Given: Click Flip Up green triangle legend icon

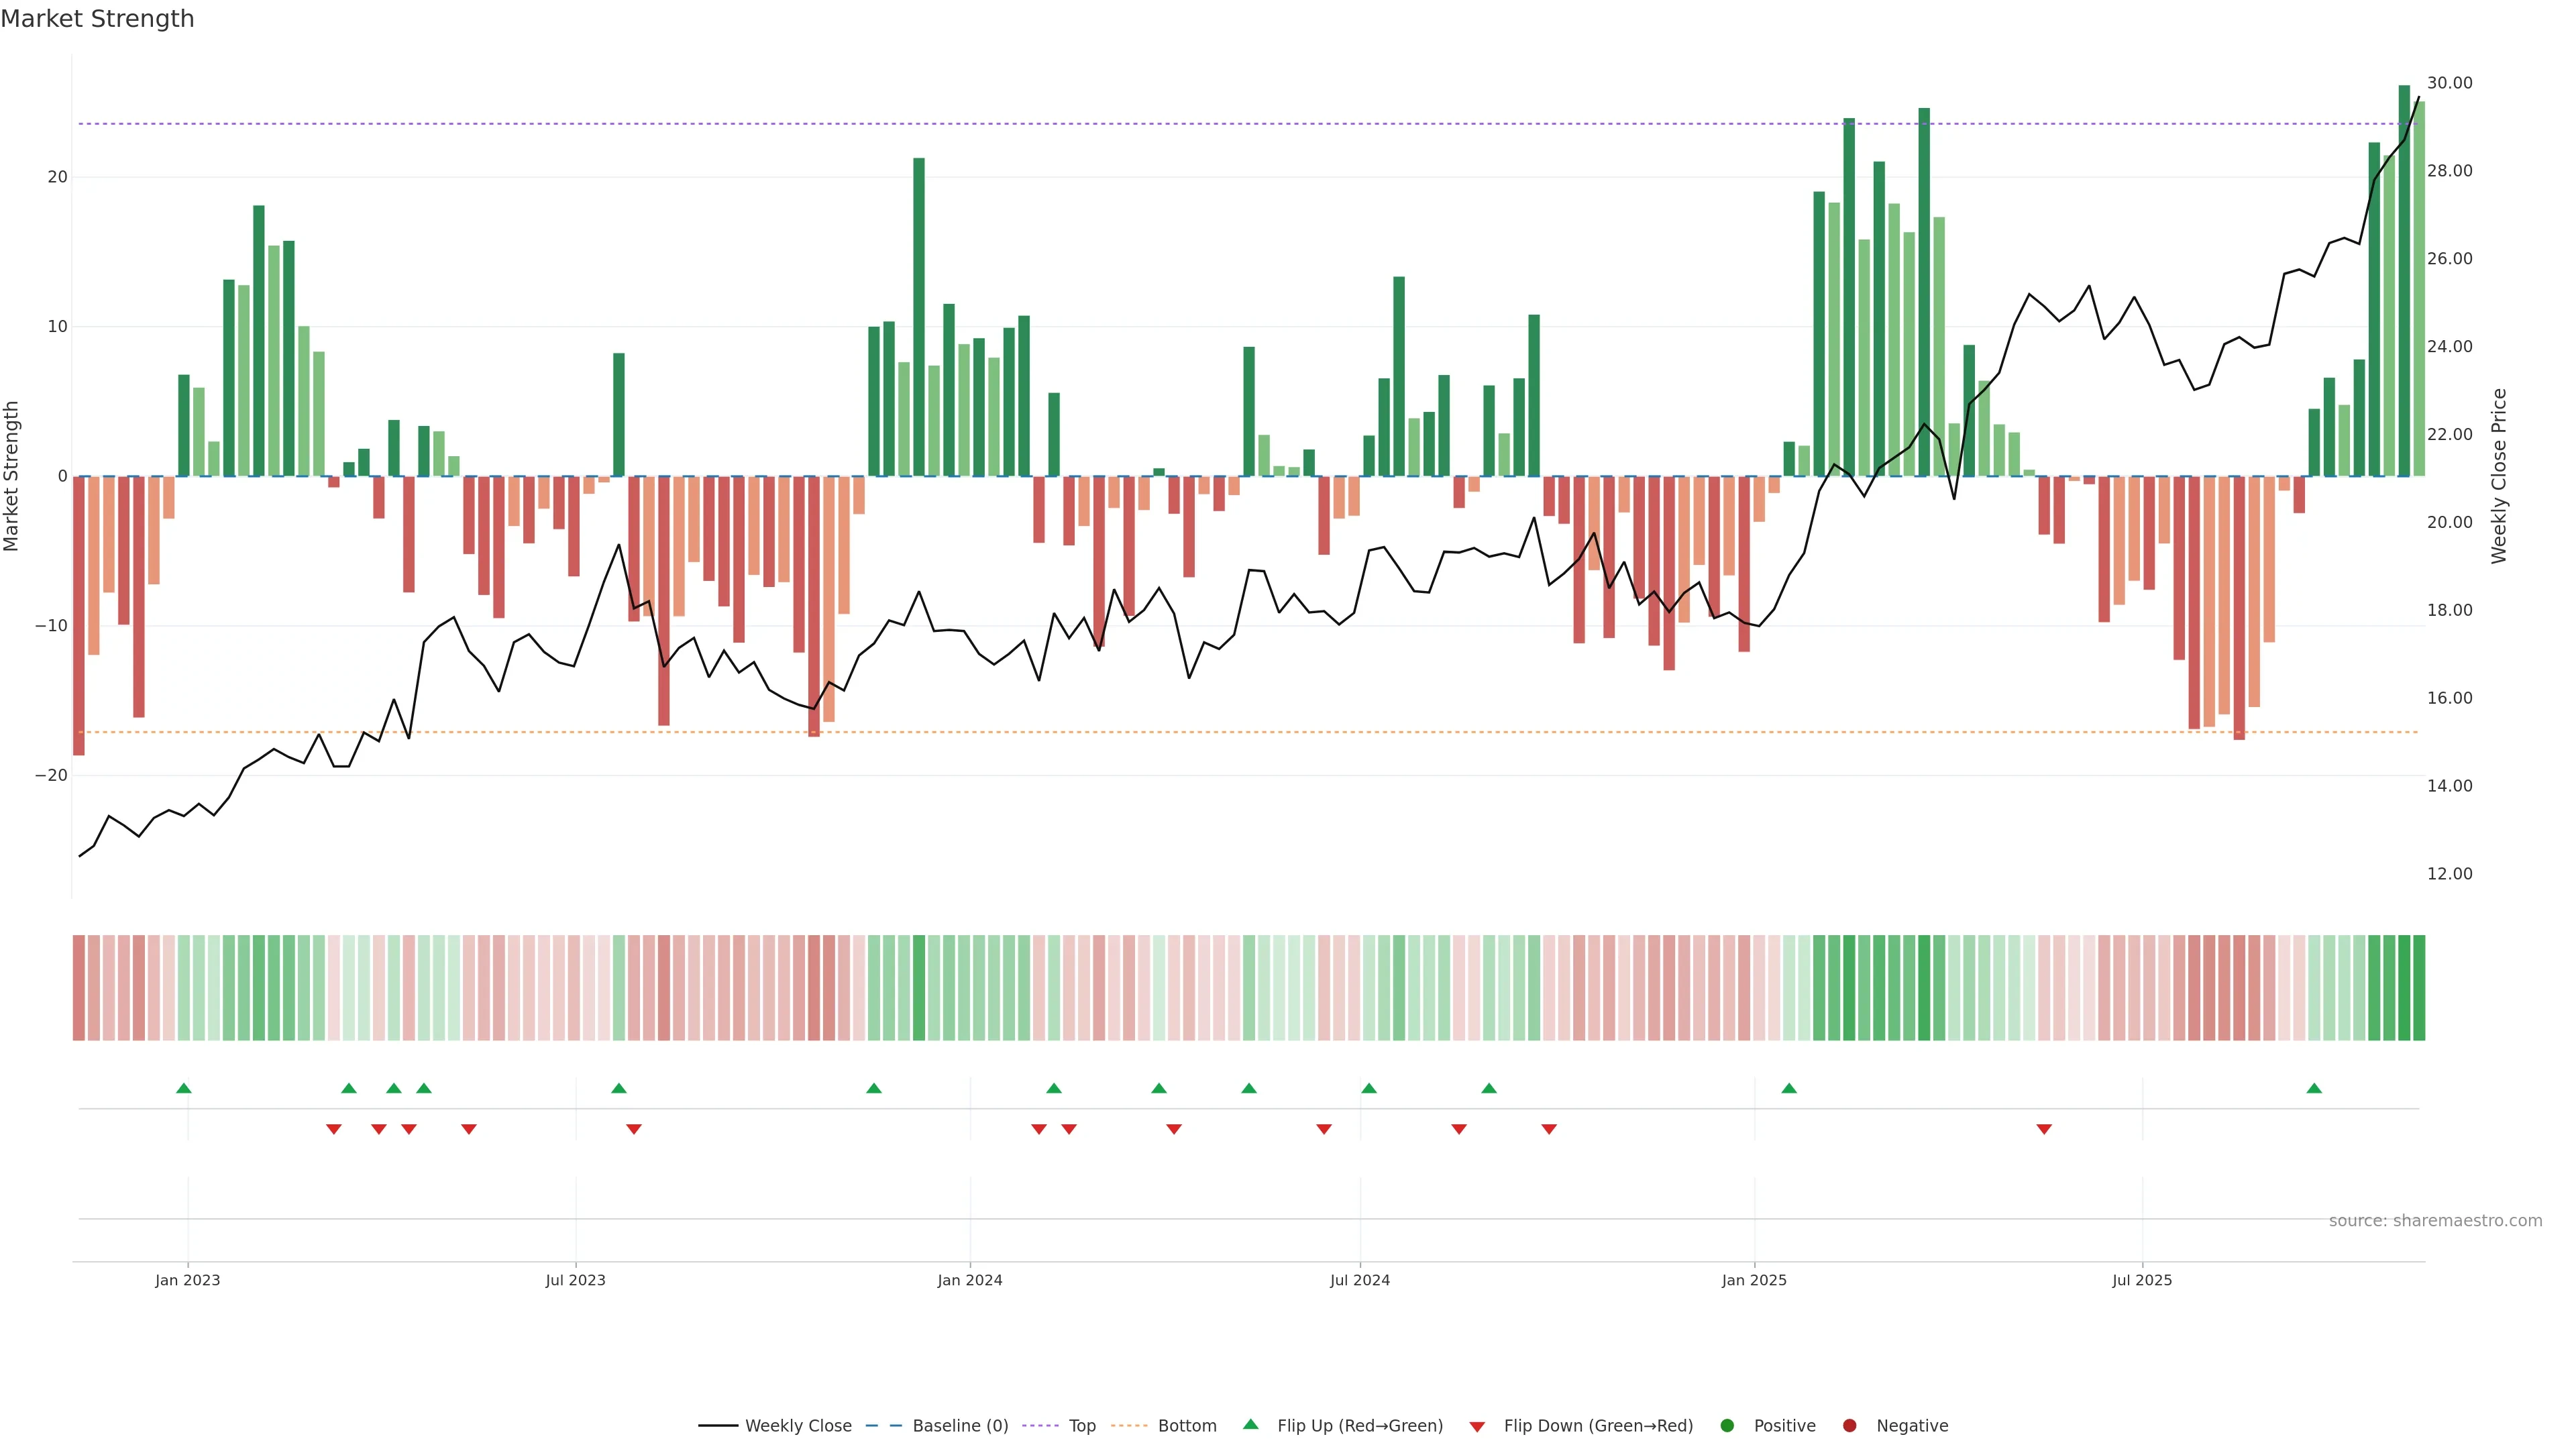Looking at the screenshot, I should (1250, 1425).
